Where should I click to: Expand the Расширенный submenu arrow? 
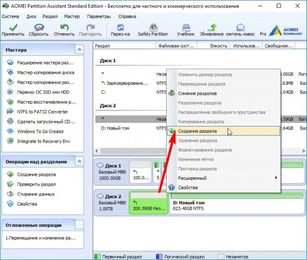pyautogui.click(x=276, y=177)
